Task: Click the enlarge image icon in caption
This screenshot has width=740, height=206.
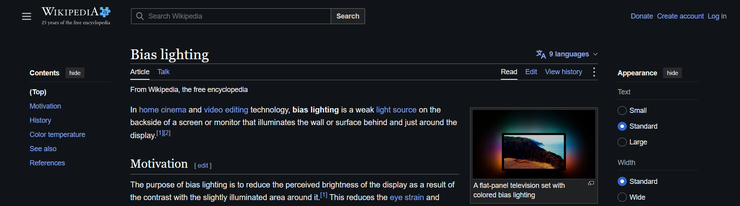Action: point(591,183)
